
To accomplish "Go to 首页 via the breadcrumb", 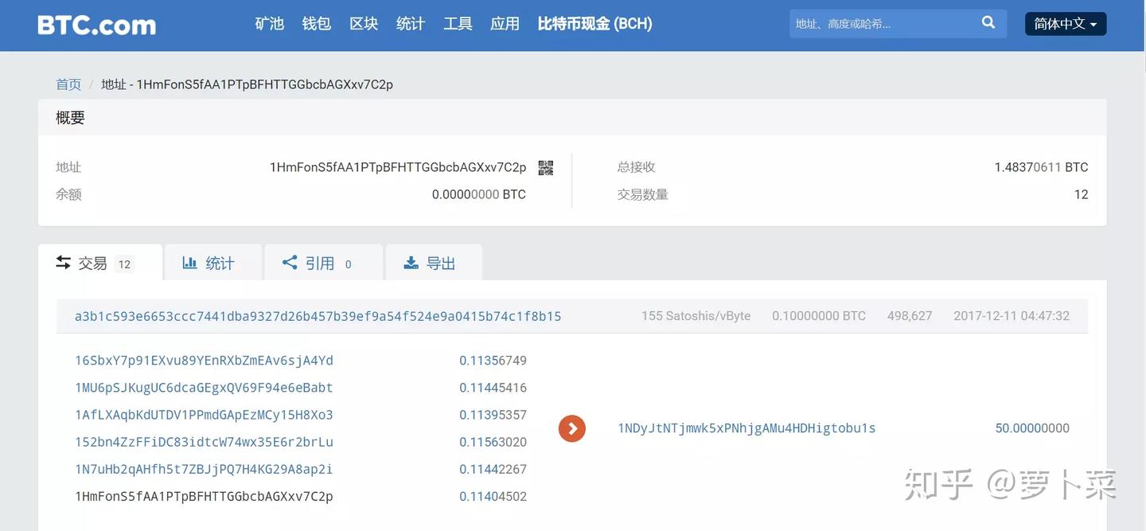I will pos(68,83).
